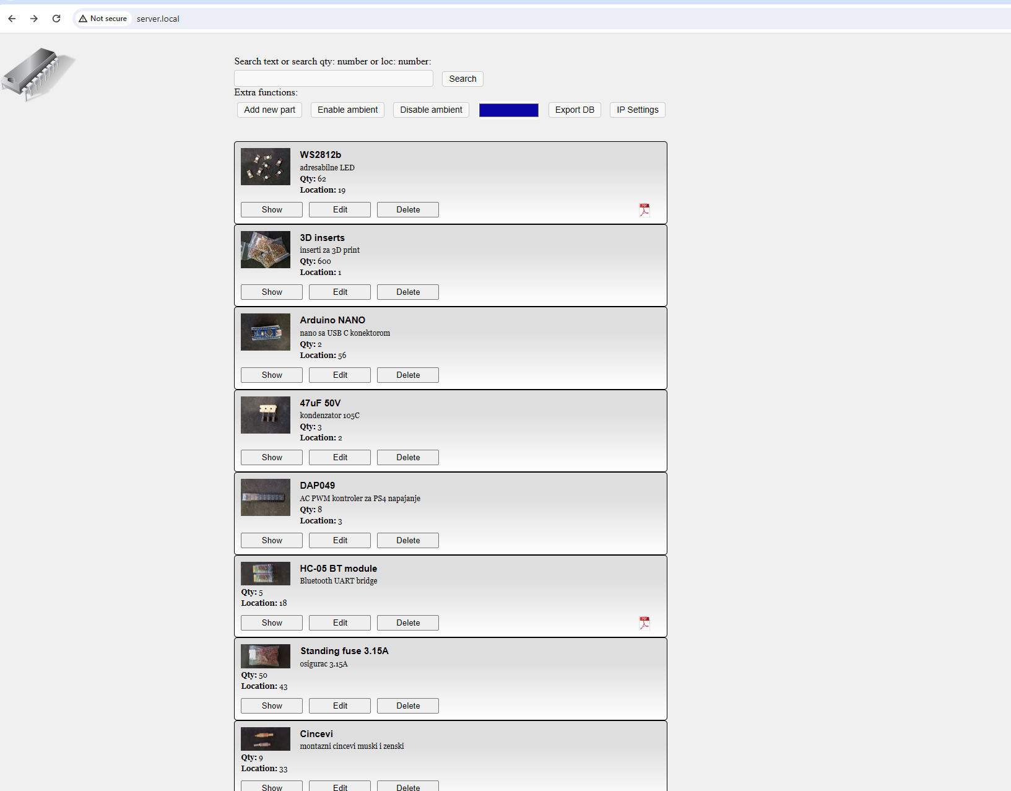Click Export DB button

click(575, 110)
